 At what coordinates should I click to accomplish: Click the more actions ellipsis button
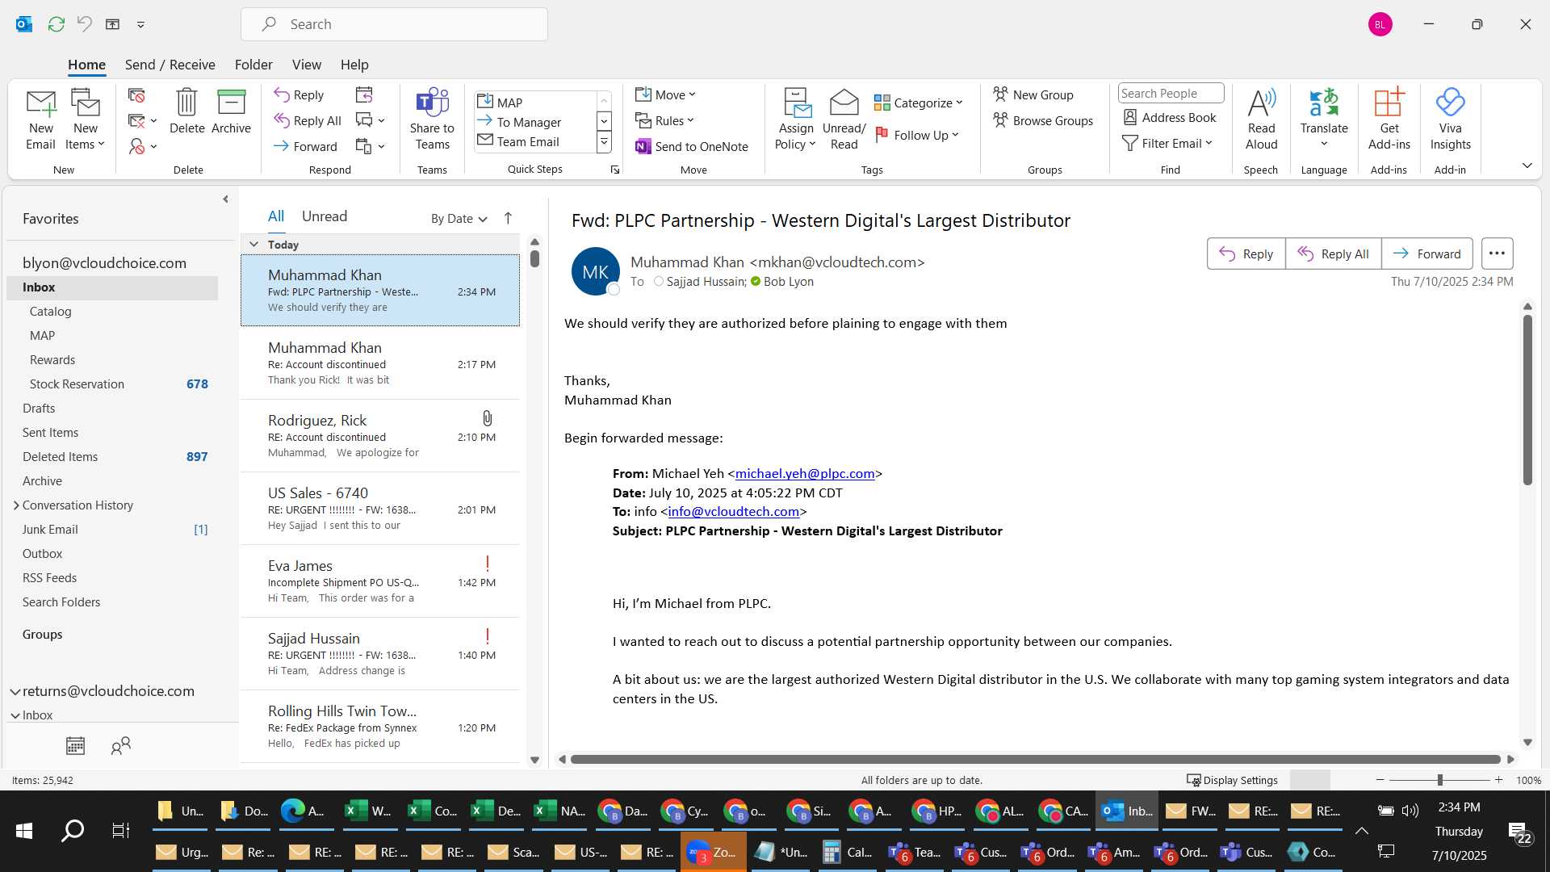(1497, 254)
